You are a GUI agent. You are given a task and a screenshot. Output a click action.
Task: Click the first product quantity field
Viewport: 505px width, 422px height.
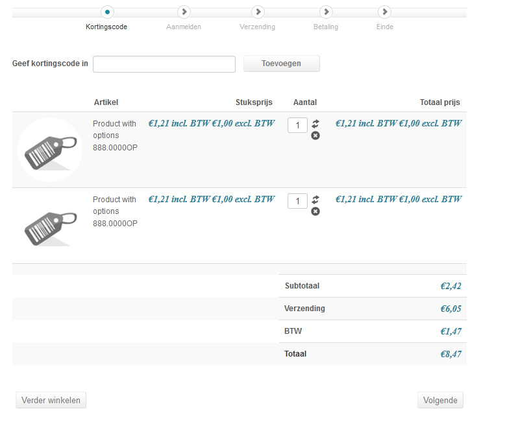pyautogui.click(x=297, y=125)
